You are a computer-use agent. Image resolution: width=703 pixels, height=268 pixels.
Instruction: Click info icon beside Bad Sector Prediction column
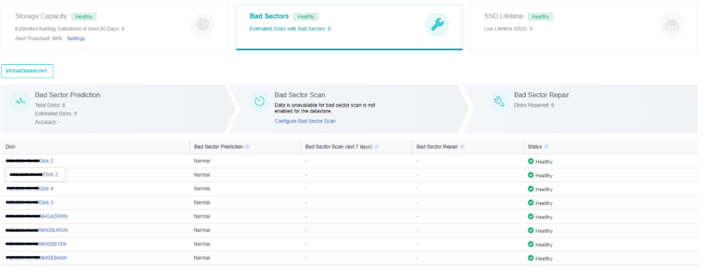[x=247, y=147]
